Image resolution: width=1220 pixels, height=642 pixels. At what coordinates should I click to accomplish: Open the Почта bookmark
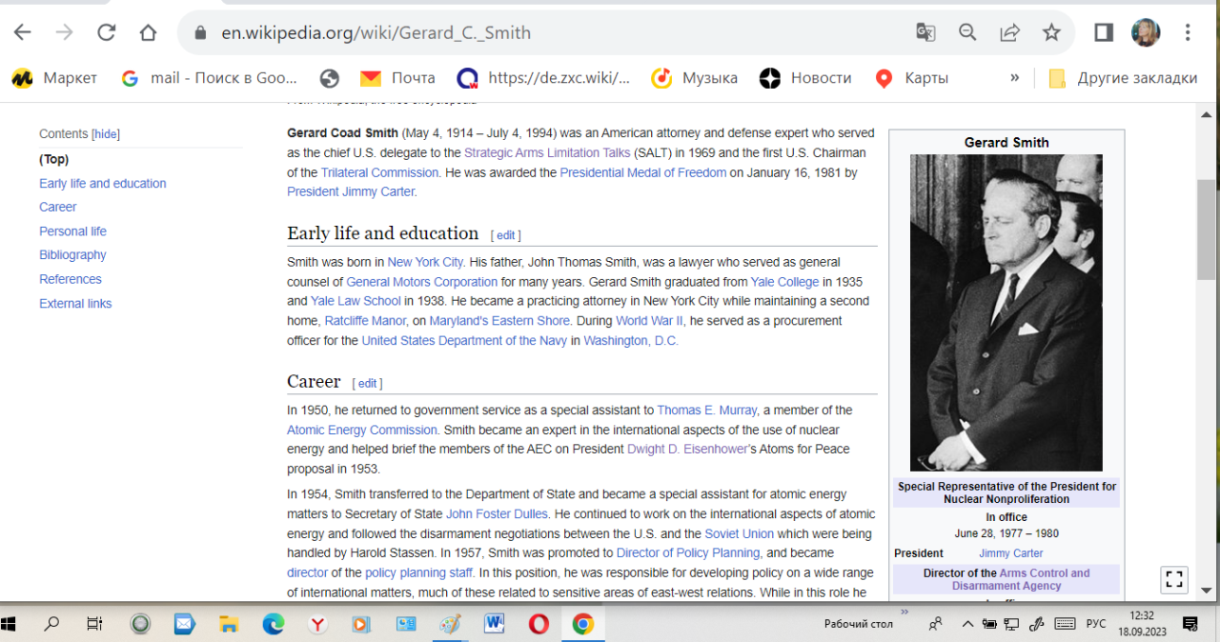[x=397, y=78]
